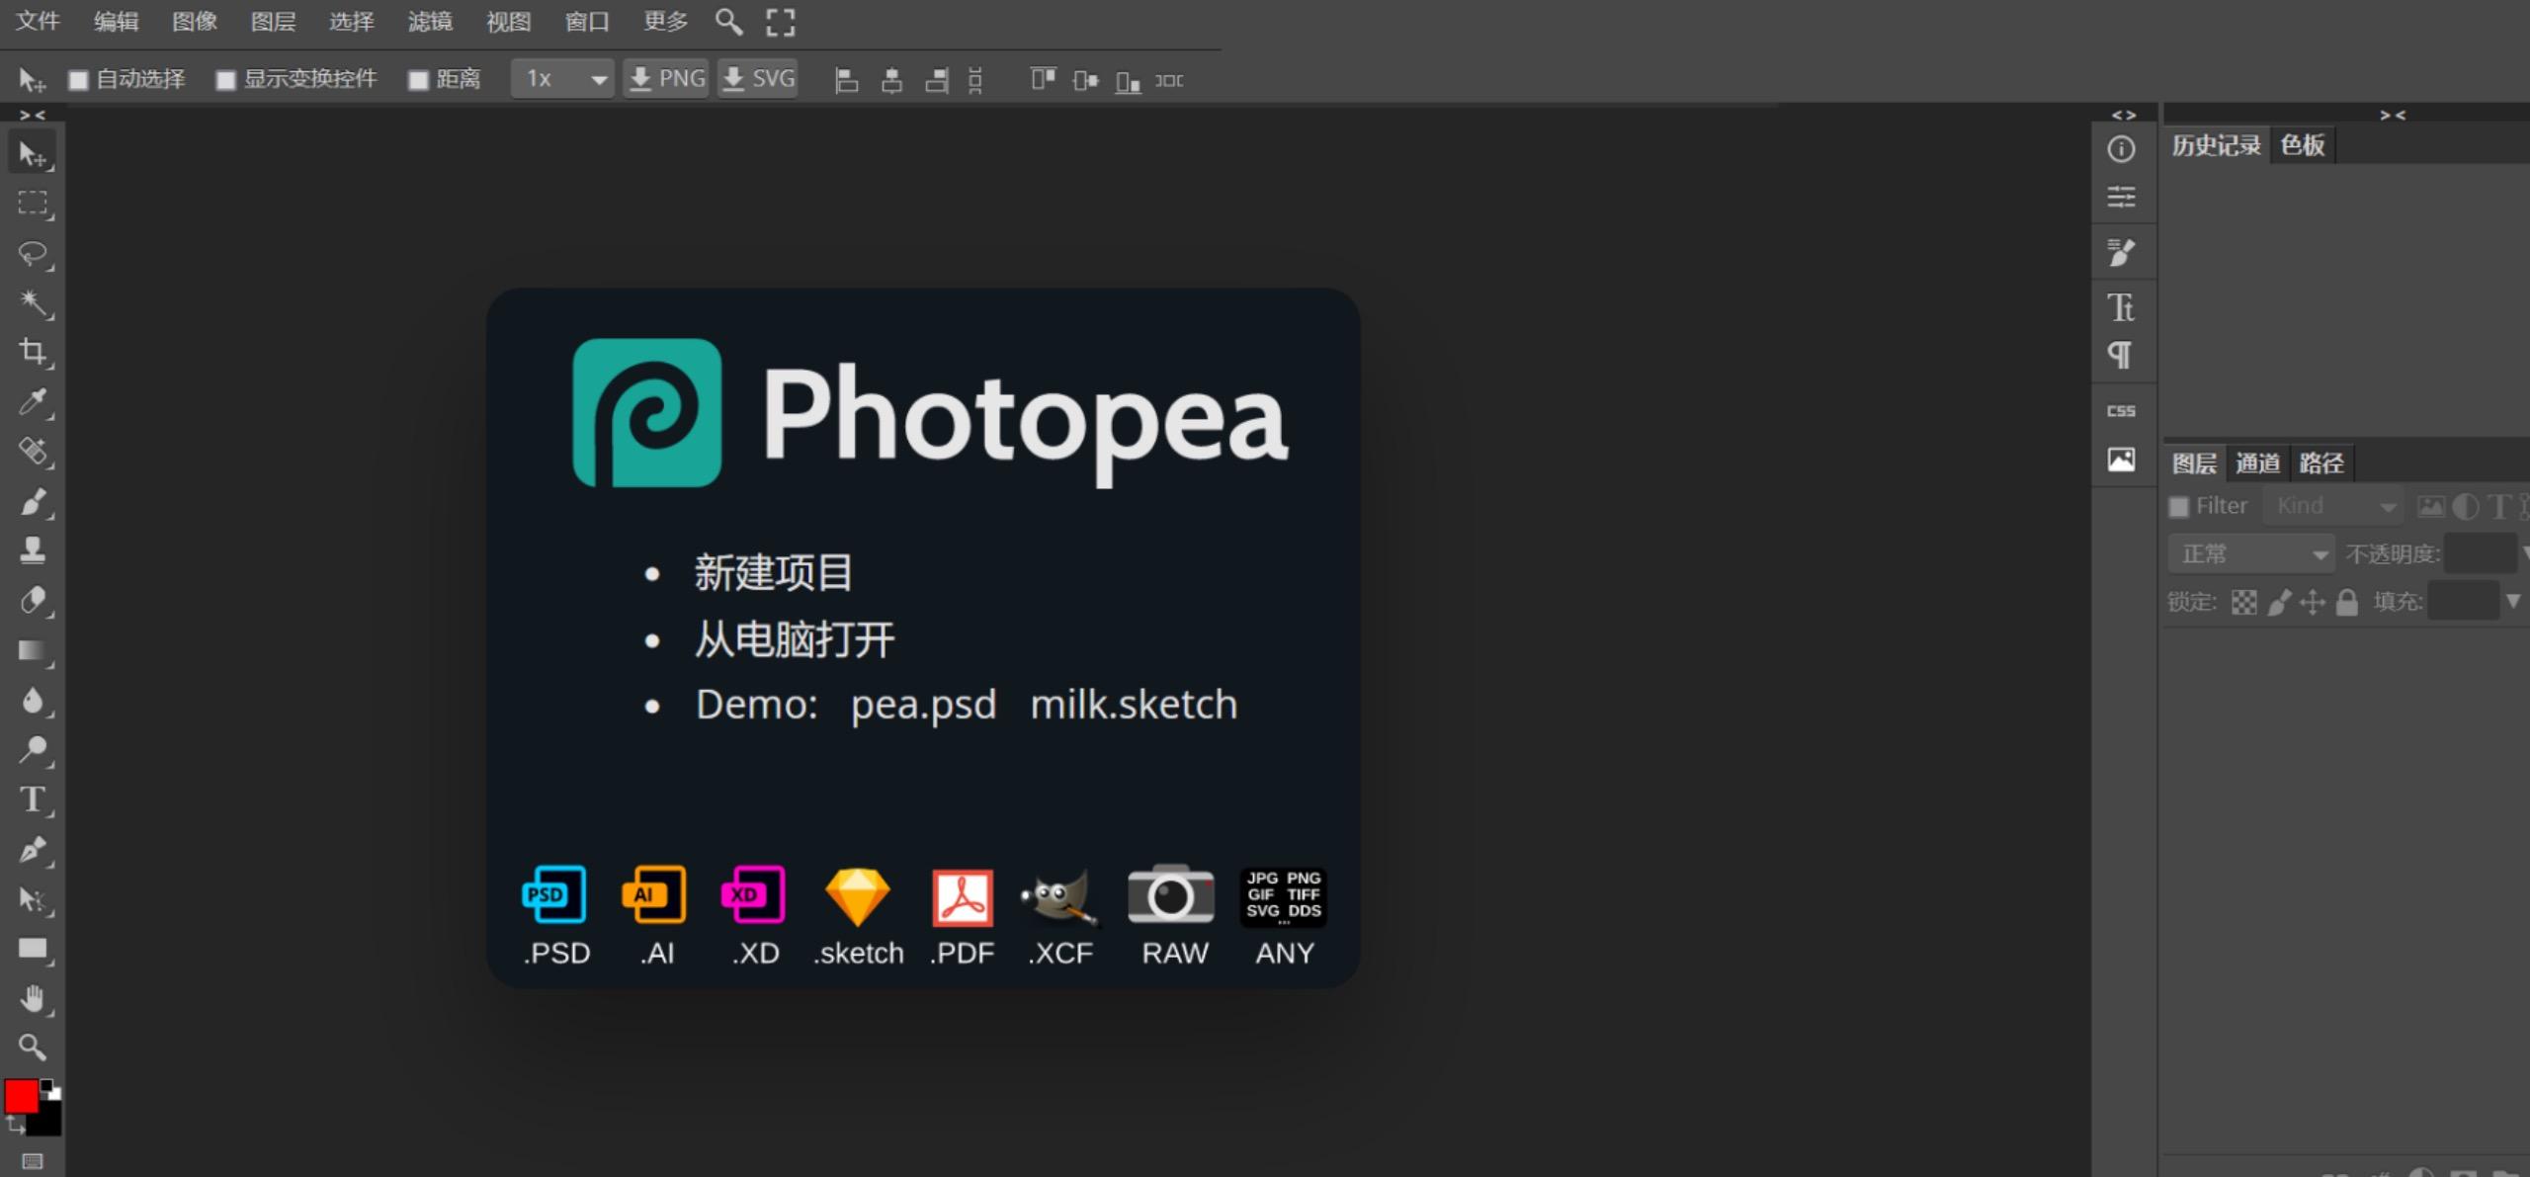Open the 更多 menu
The height and width of the screenshot is (1177, 2530).
665,22
